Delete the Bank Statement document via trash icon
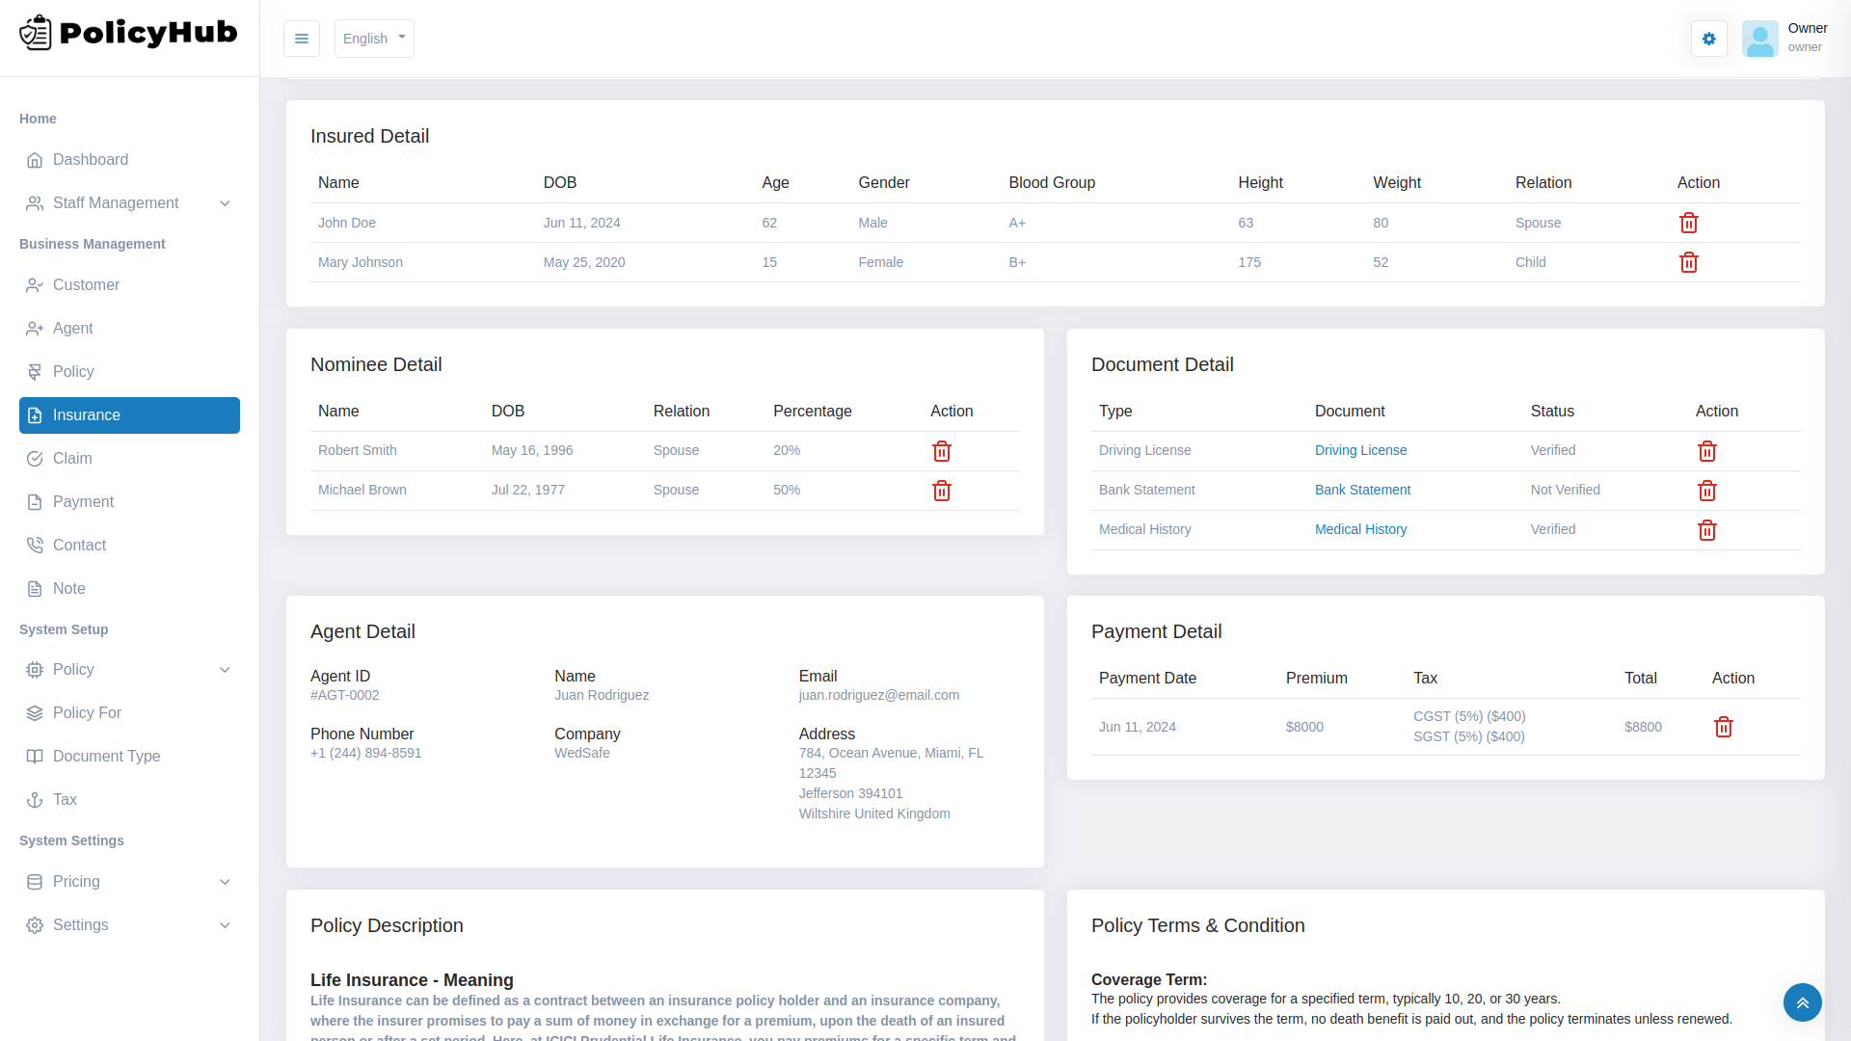This screenshot has width=1851, height=1041. tap(1706, 491)
